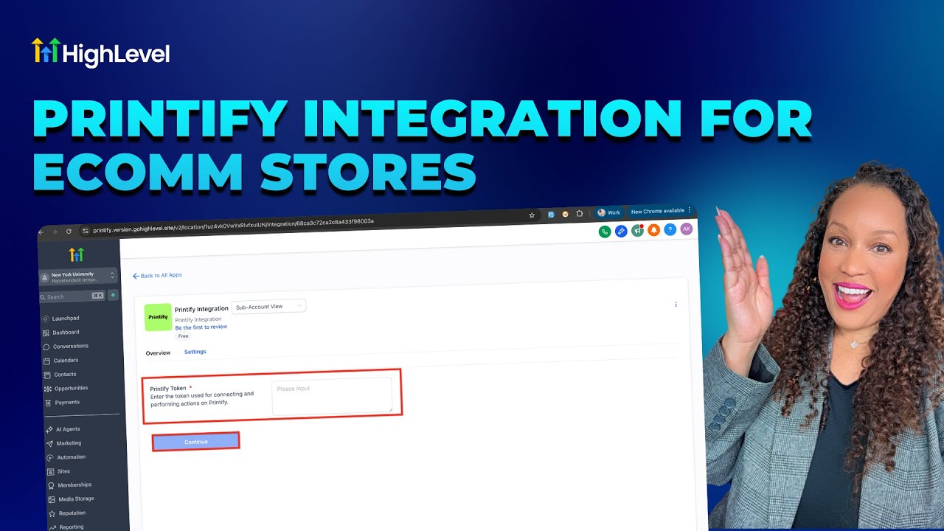Open the Sub-Account View dropdown

coord(268,306)
